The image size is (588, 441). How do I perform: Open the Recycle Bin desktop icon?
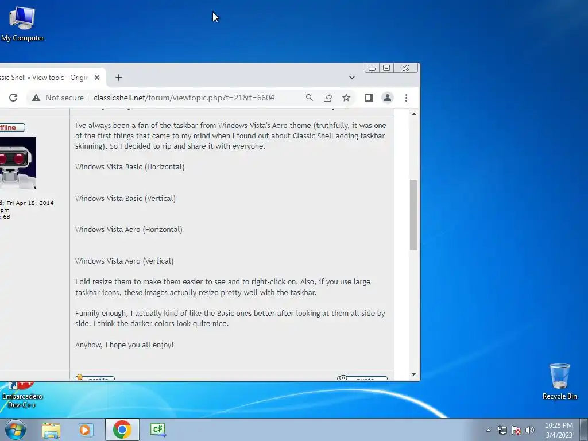559,381
